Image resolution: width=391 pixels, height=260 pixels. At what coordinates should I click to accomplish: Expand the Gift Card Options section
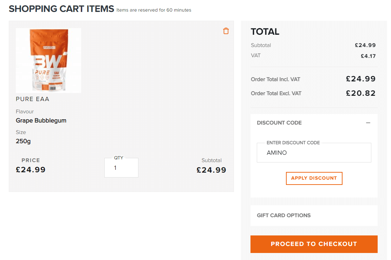point(314,215)
